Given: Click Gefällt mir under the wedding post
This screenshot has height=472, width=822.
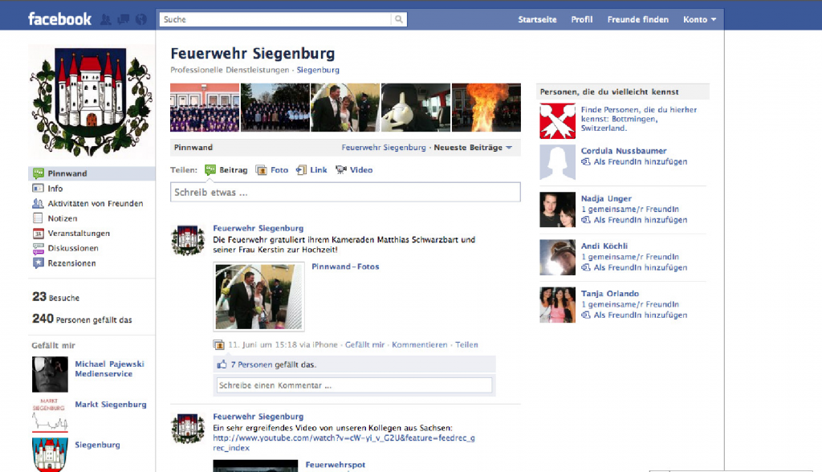Looking at the screenshot, I should point(364,345).
